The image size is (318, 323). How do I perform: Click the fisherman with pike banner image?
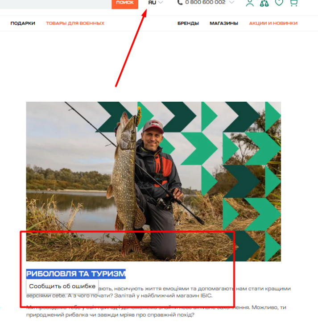(x=153, y=182)
